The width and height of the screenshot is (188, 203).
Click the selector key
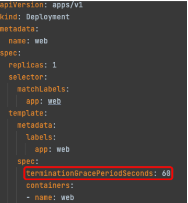point(26,77)
